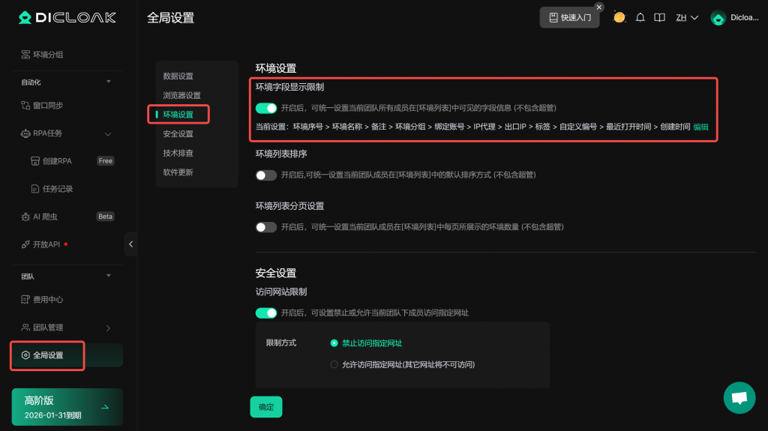Click the user avatar icon
Viewport: 768px width, 431px height.
[x=718, y=18]
